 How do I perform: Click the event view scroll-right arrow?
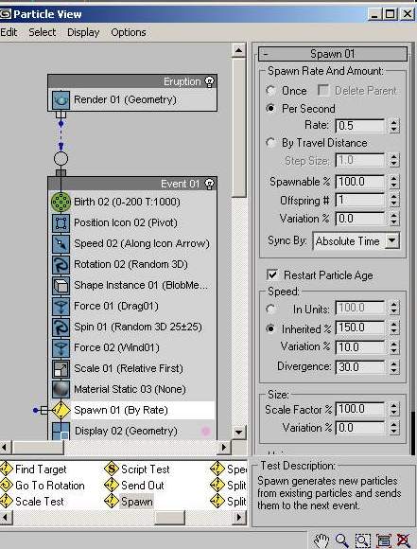click(x=224, y=447)
